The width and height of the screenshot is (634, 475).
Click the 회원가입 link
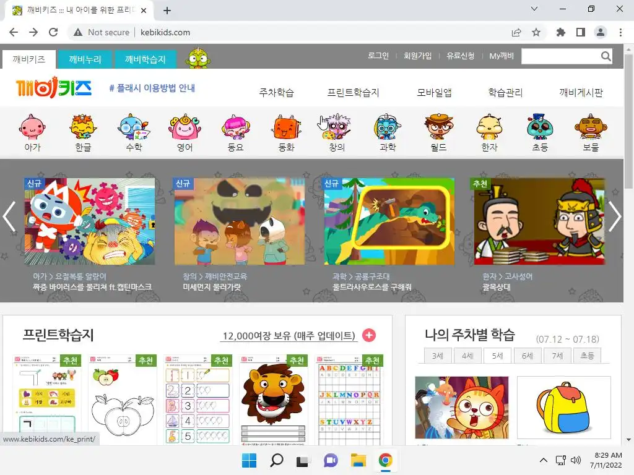click(x=418, y=56)
